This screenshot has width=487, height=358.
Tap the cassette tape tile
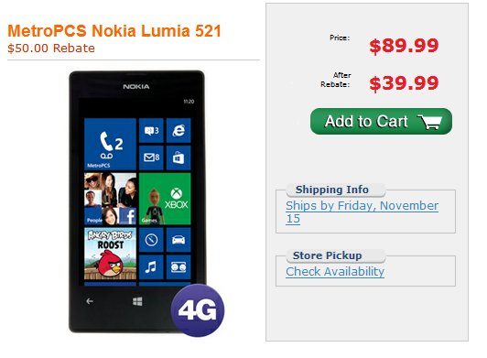[x=179, y=267]
